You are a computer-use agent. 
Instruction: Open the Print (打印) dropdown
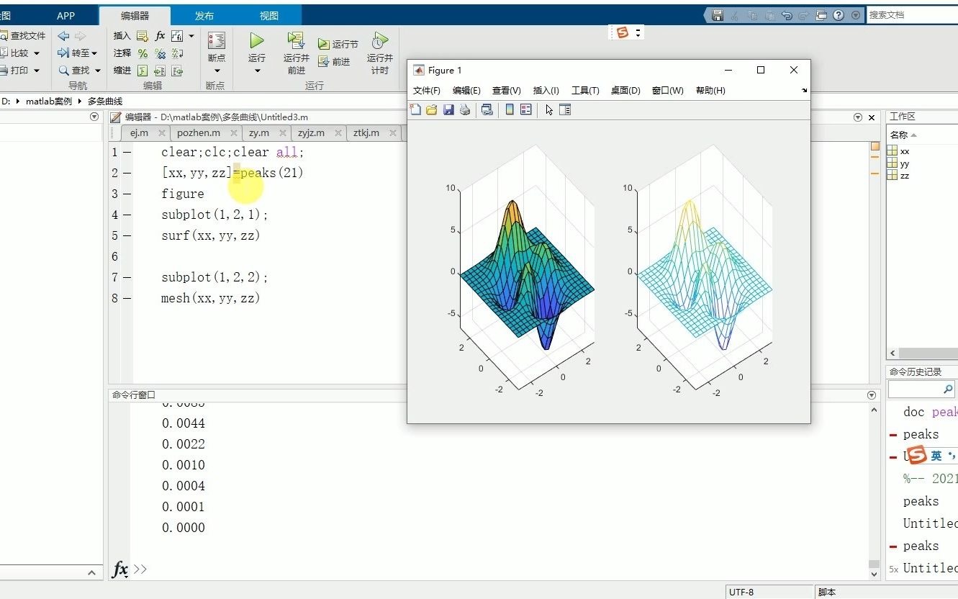[36, 71]
